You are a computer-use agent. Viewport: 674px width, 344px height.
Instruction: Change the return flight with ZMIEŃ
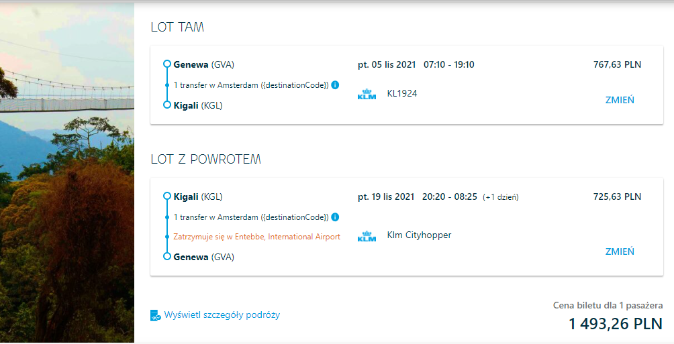620,251
